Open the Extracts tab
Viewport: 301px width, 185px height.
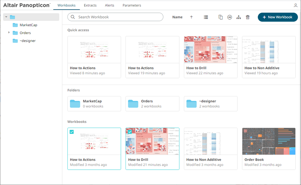coord(90,5)
